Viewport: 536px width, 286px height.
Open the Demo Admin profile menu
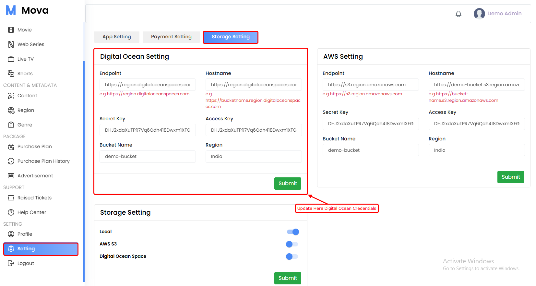click(498, 14)
